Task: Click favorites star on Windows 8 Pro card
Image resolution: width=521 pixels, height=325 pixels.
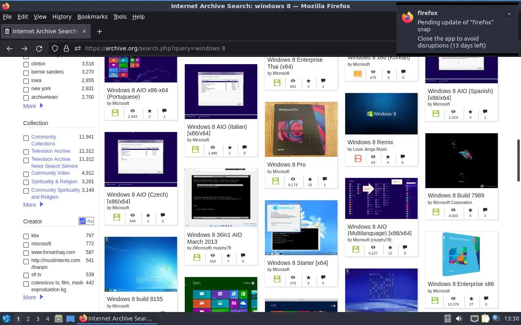Action: (310, 179)
